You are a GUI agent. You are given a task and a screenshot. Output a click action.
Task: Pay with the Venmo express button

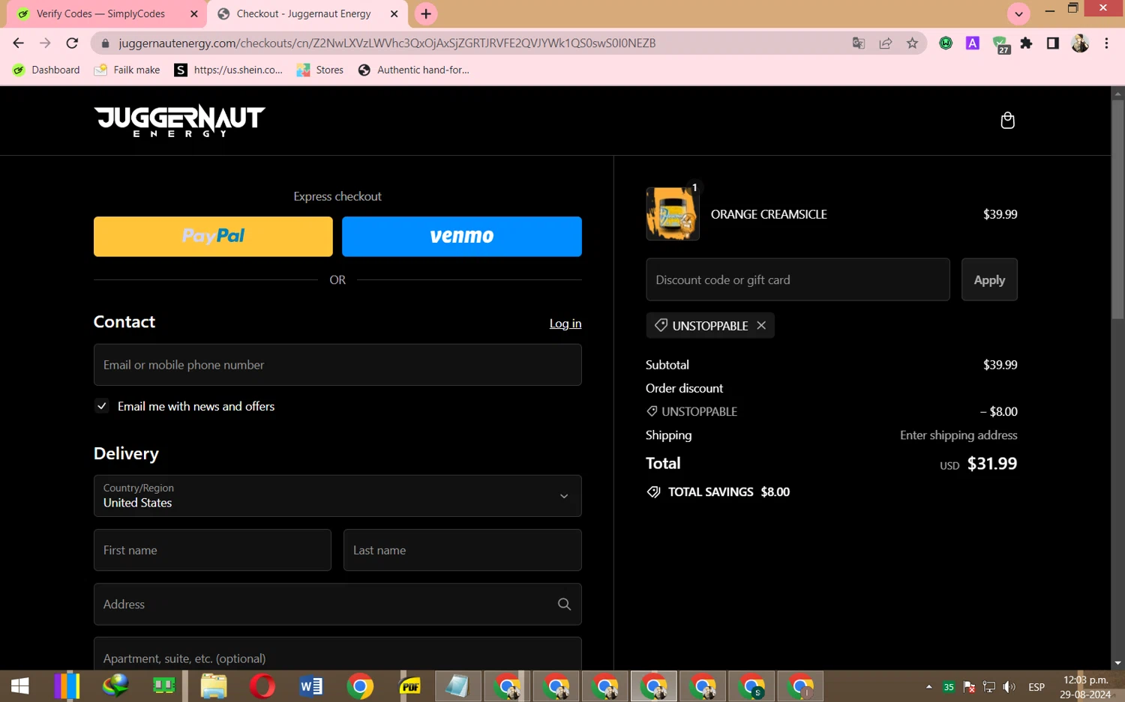[x=462, y=236]
